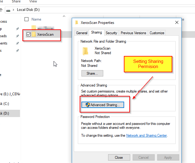The height and width of the screenshot is (163, 195).
Task: Open the Customize tab
Action: pos(157,33)
